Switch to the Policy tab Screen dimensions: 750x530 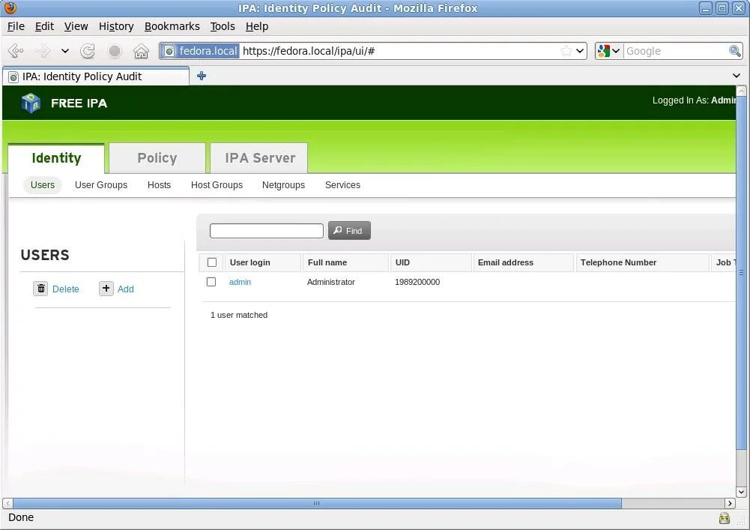coord(157,158)
